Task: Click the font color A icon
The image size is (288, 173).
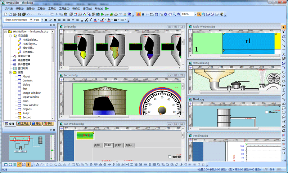Action: pyautogui.click(x=95, y=20)
